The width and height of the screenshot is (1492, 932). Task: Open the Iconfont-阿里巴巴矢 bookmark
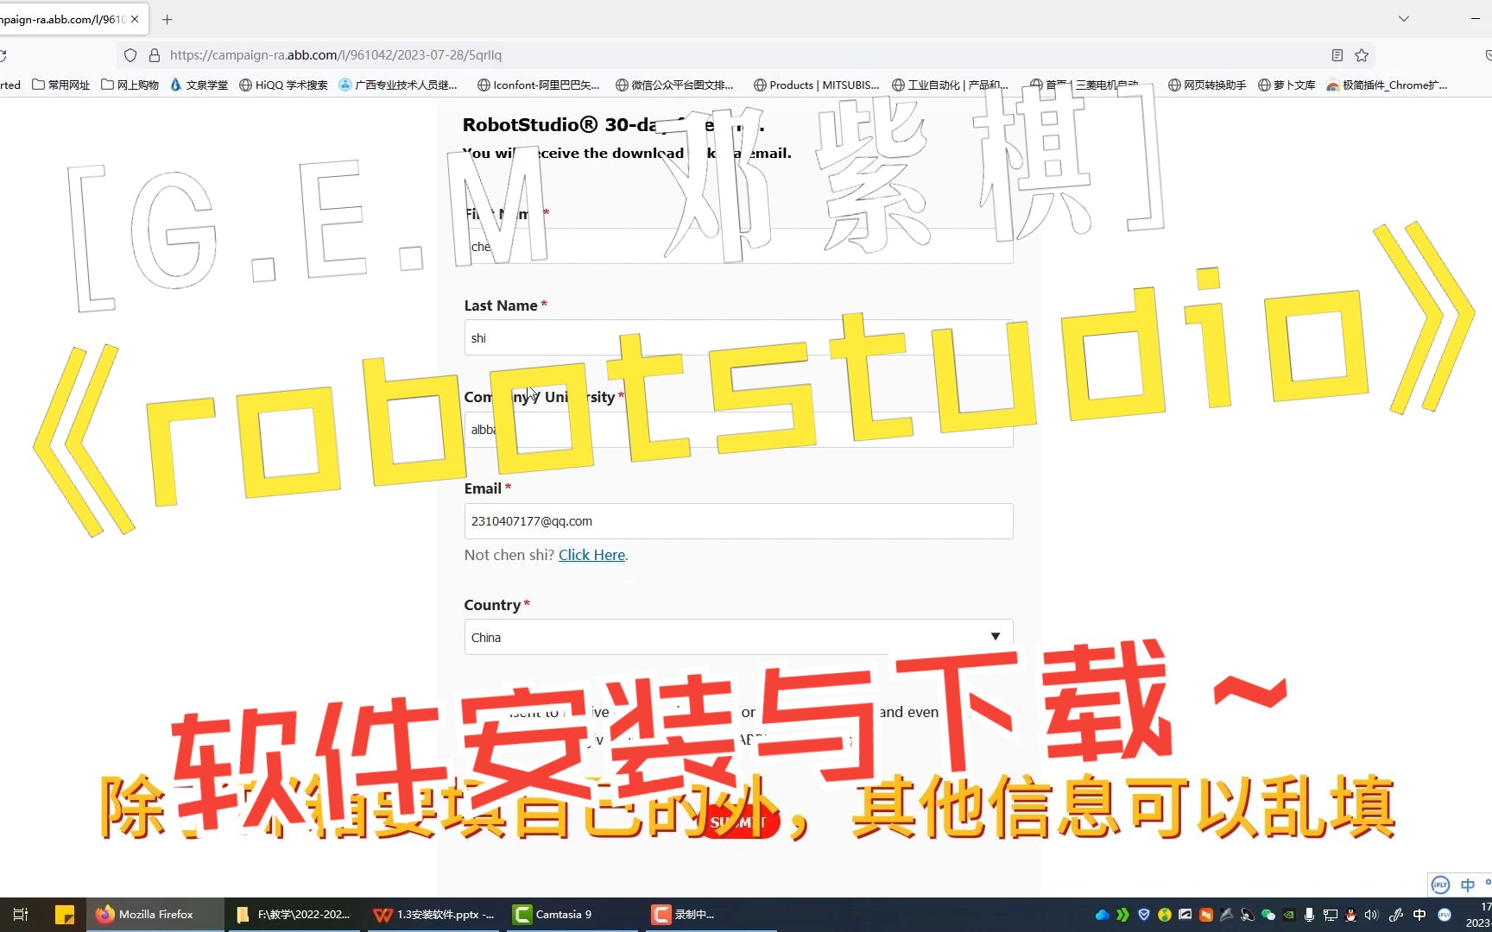[x=538, y=85]
